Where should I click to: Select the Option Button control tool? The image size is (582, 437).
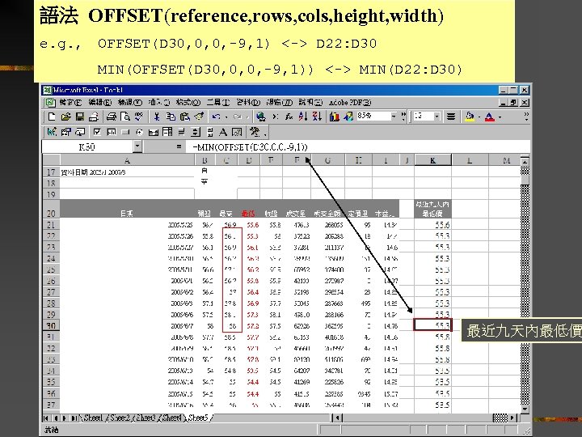click(x=139, y=132)
